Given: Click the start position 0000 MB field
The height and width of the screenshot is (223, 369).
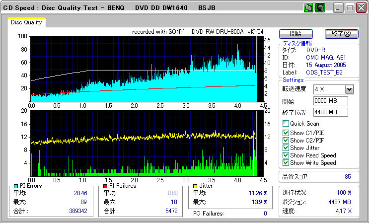Looking at the screenshot, I should [x=330, y=101].
